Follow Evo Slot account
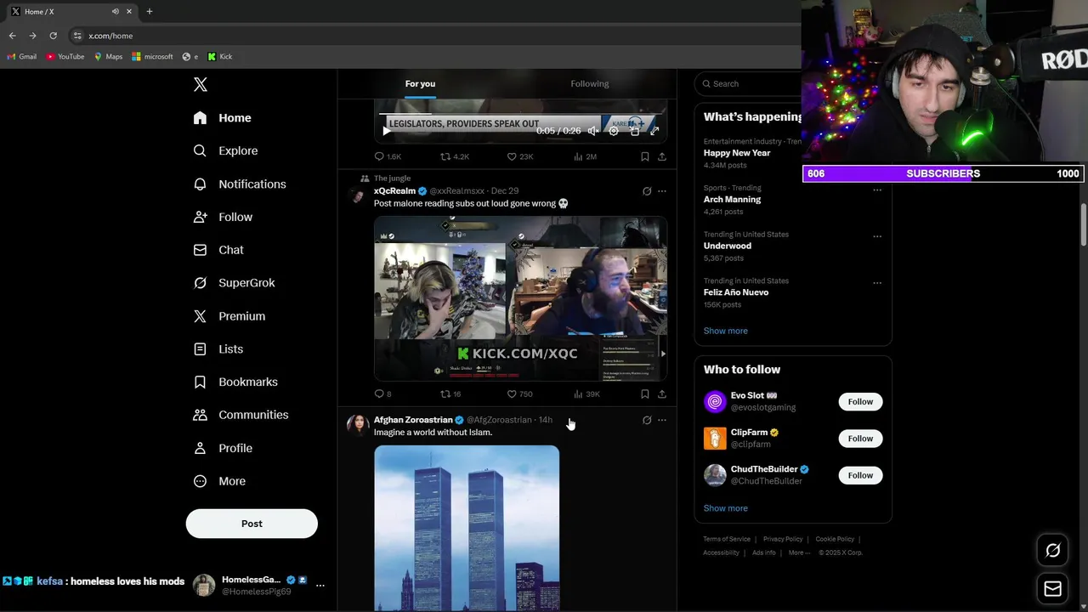 860,401
